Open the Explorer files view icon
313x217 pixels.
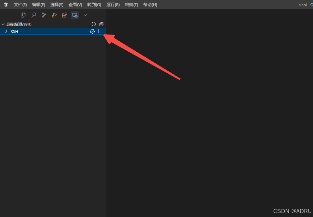click(x=23, y=15)
